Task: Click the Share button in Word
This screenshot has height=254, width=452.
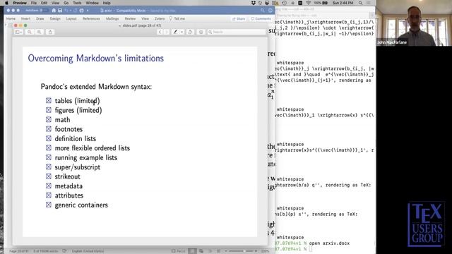Action: pos(239,19)
